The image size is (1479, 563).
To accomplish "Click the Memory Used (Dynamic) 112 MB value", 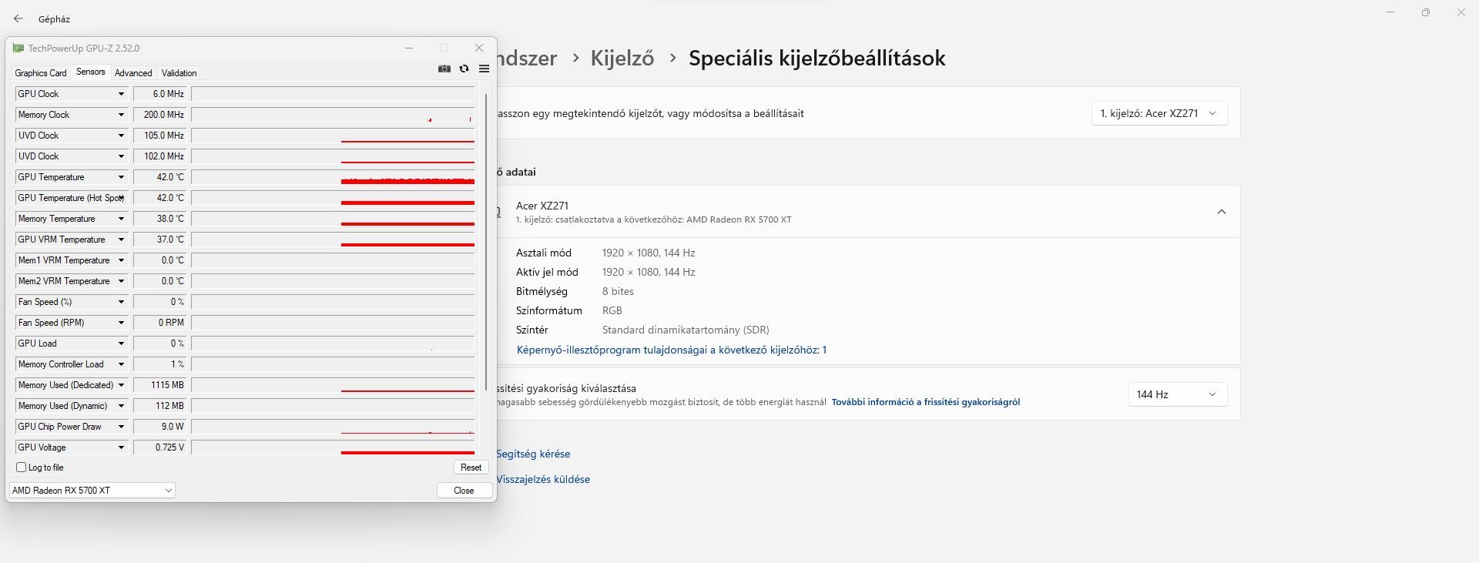I will pos(160,406).
